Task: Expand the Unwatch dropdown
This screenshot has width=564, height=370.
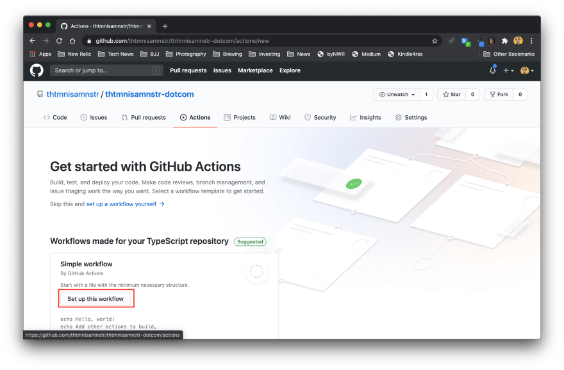Action: pyautogui.click(x=397, y=94)
